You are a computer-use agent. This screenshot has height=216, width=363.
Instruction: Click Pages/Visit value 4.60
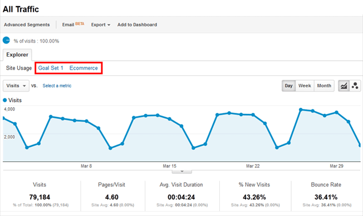click(112, 197)
